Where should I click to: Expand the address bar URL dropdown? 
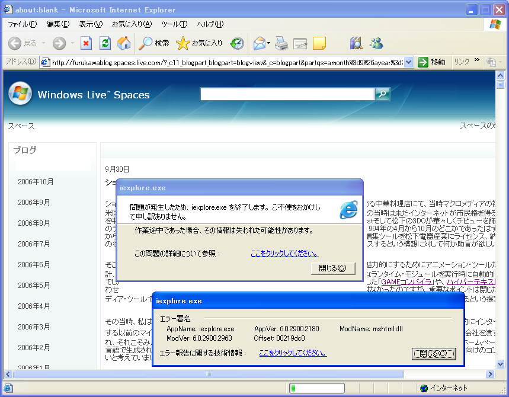pyautogui.click(x=409, y=62)
